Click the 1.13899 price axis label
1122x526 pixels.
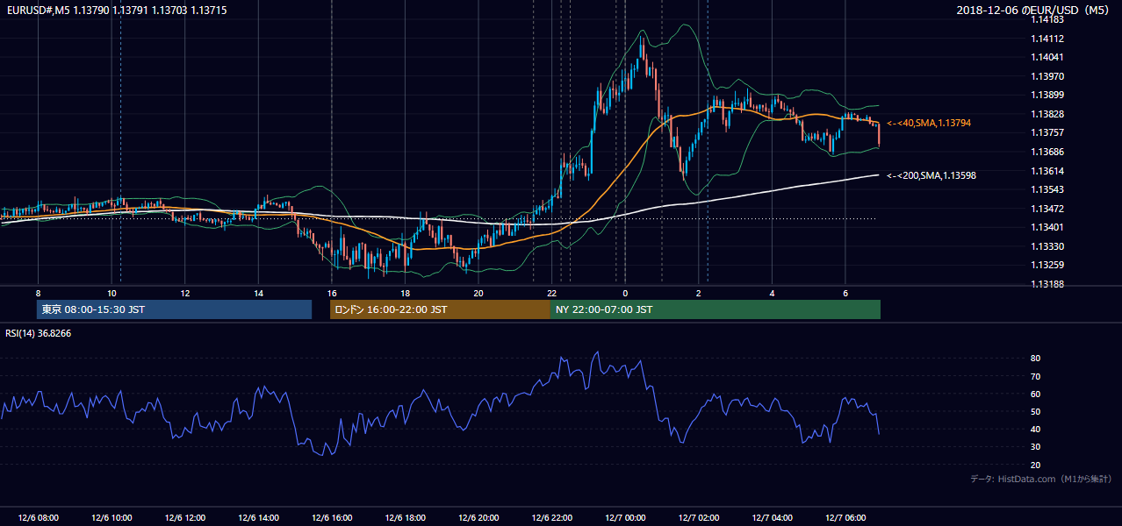pos(1048,95)
